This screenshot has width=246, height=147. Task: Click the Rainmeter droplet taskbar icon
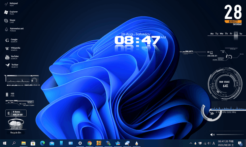click(136, 143)
